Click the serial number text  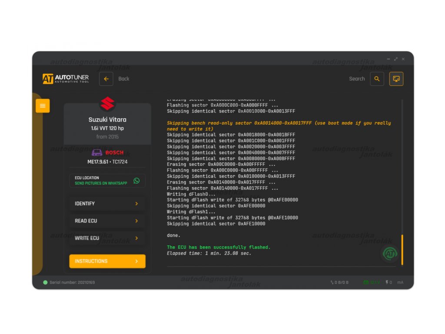[x=72, y=282]
